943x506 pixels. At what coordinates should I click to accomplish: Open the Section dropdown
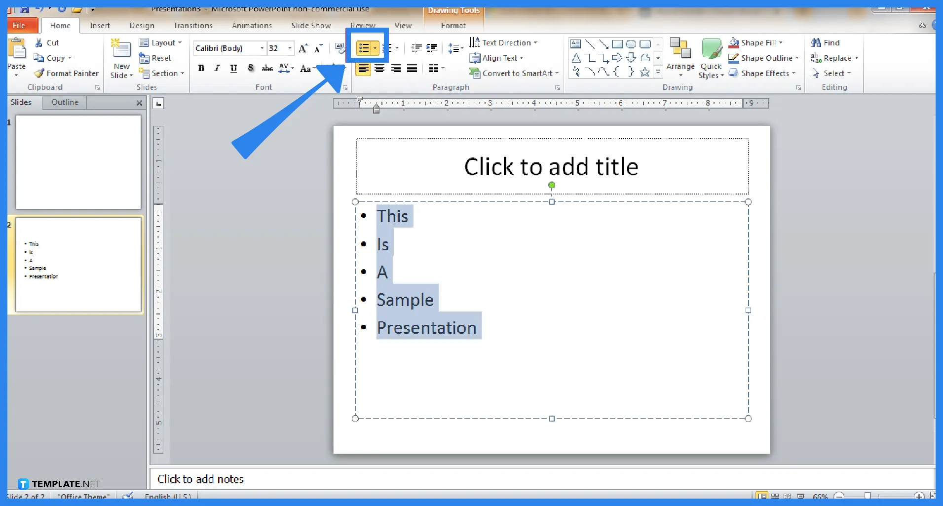click(x=162, y=73)
